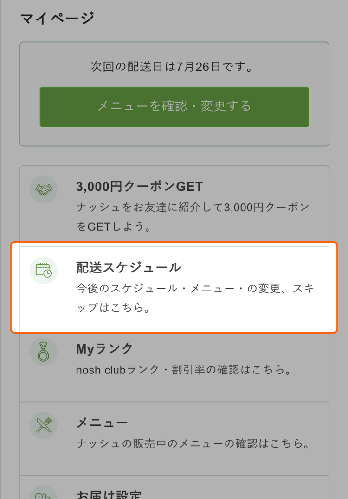The image size is (348, 499).
Task: Open the 配送スケジュール heading
Action: (x=129, y=267)
